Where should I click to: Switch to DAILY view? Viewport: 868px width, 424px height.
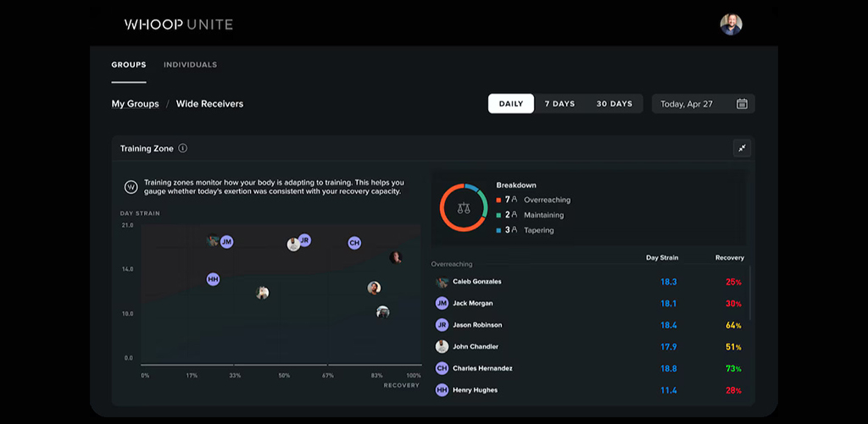pos(511,104)
